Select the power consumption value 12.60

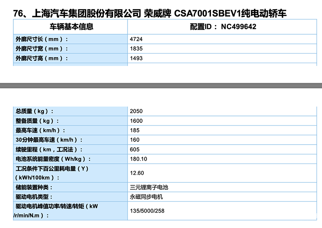pos(137,173)
